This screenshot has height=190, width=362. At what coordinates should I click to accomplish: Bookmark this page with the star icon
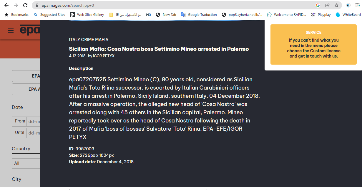336,5
